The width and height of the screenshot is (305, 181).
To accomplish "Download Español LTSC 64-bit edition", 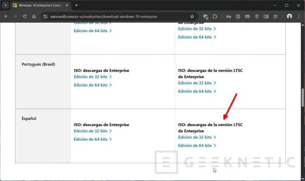I will 197,145.
